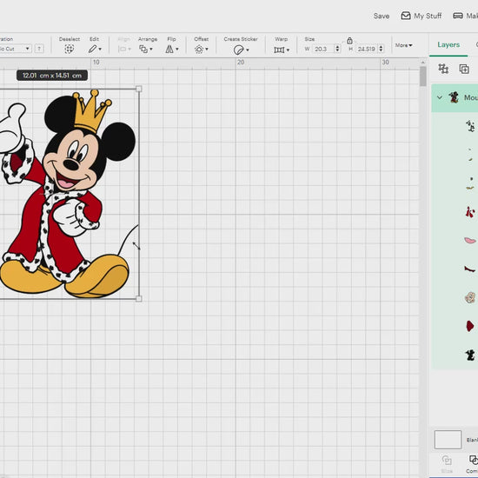Open the Operation dropdown showing Cut

(x=16, y=49)
